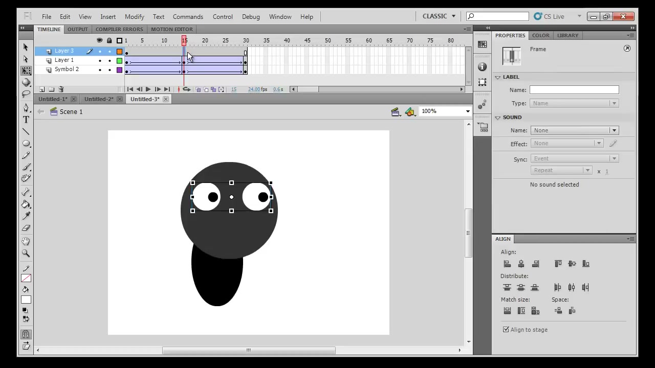655x368 pixels.
Task: Select the Subselection tool
Action: tap(26, 59)
